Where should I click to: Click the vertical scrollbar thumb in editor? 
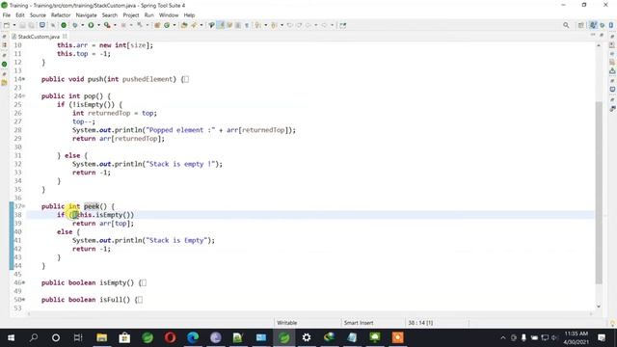point(599,193)
